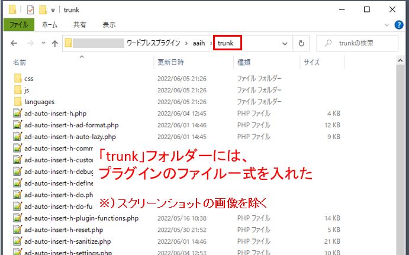Open the 共有 ribbon tab
Viewport: 409px width, 255px height.
coord(79,25)
